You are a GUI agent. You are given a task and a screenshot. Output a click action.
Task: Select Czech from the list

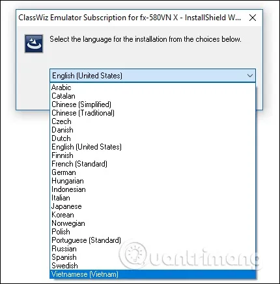[152, 121]
